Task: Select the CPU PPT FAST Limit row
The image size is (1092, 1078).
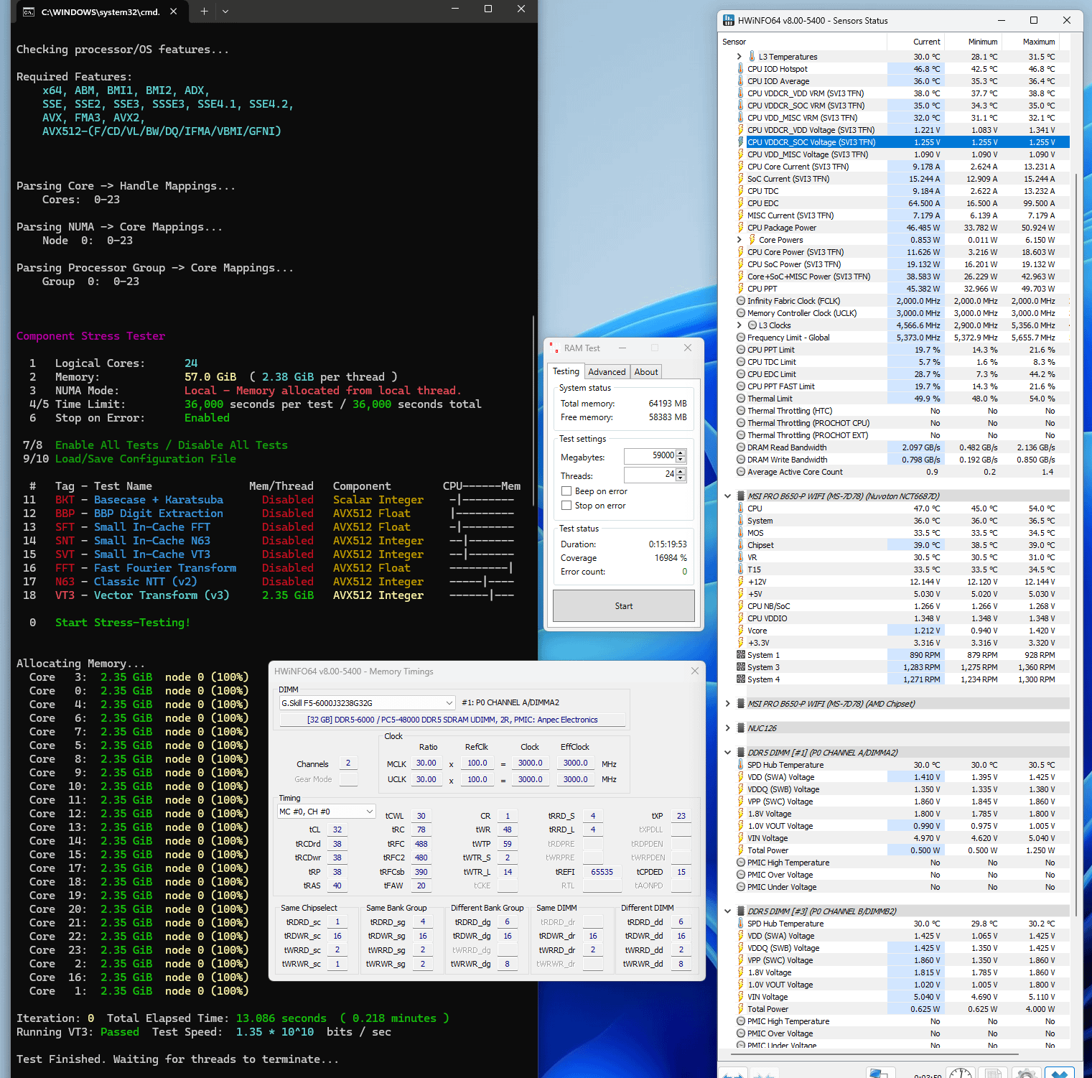Action: click(902, 386)
